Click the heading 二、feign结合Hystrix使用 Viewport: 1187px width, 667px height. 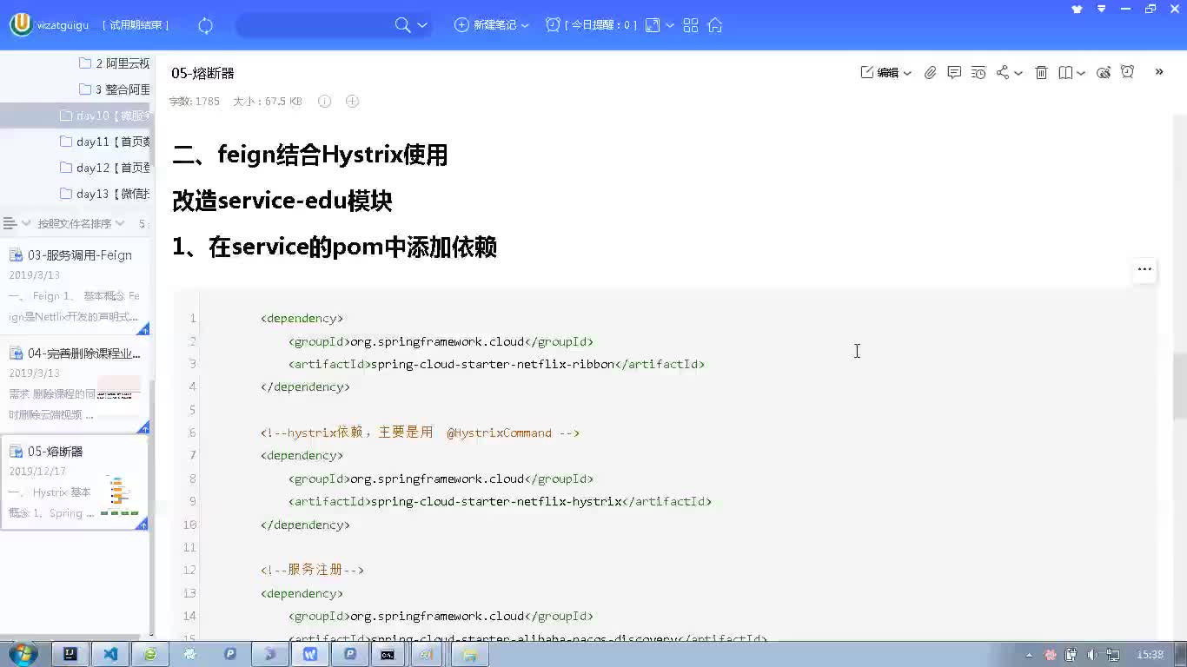(310, 155)
